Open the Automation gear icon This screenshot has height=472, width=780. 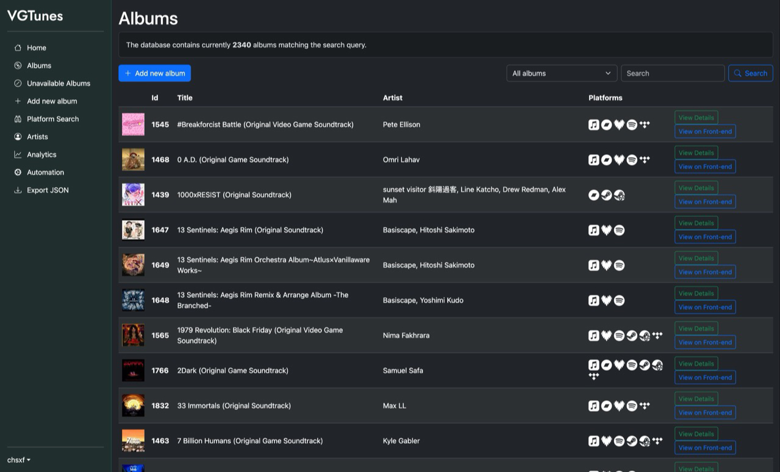pos(19,172)
